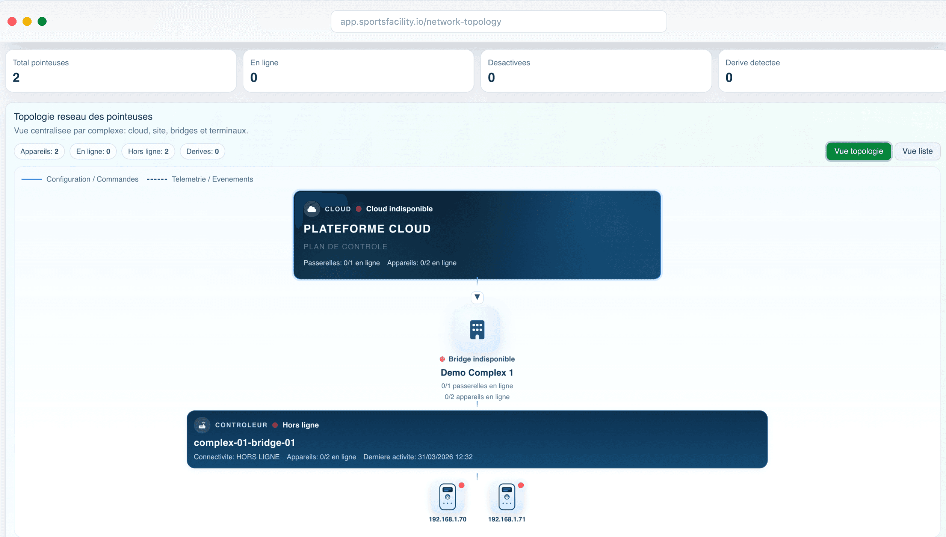
Task: Click the Derives: 0 chip
Action: [202, 151]
